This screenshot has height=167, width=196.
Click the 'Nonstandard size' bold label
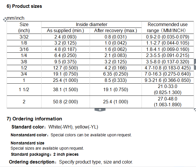pyautogui.click(x=27, y=143)
